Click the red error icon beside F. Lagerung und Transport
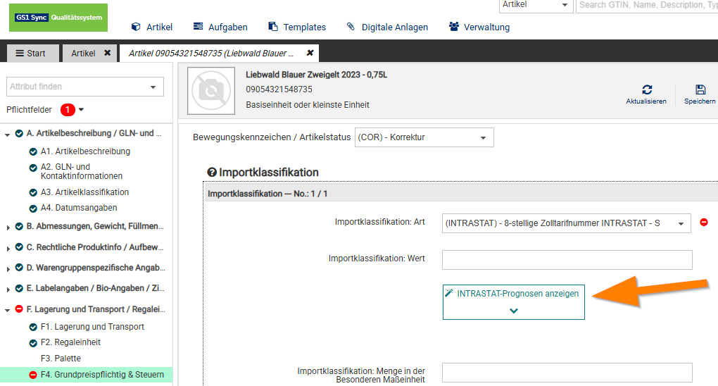This screenshot has height=386, width=718. [x=19, y=309]
